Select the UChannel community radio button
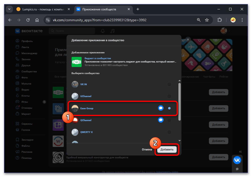The height and width of the screenshot is (177, 252). [169, 96]
